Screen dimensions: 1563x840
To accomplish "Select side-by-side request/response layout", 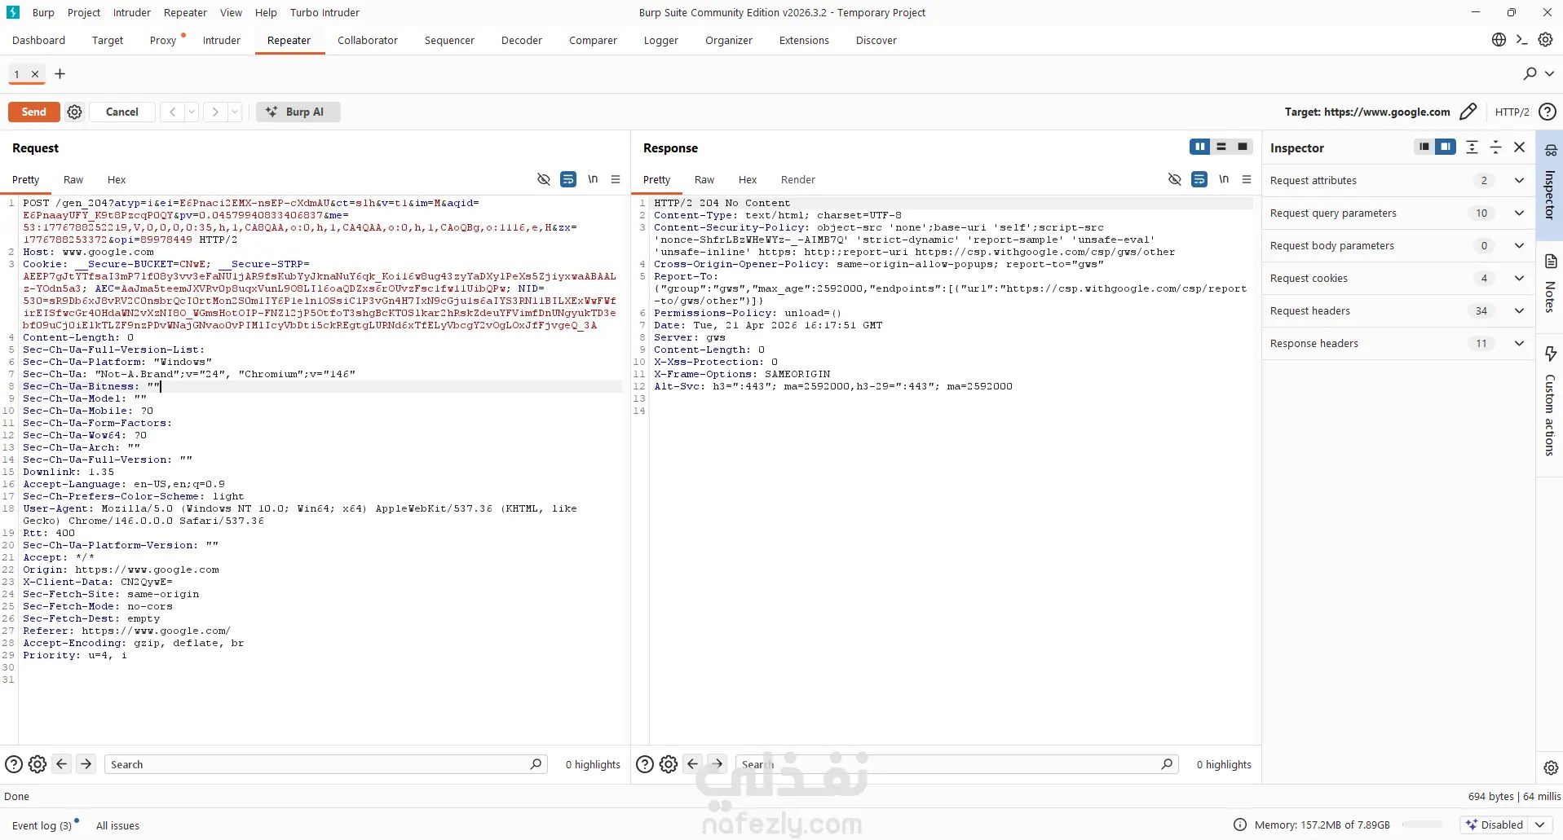I will tap(1199, 147).
